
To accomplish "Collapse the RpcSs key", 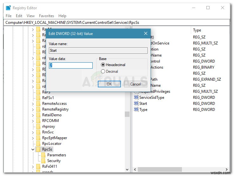I will 33,149.
